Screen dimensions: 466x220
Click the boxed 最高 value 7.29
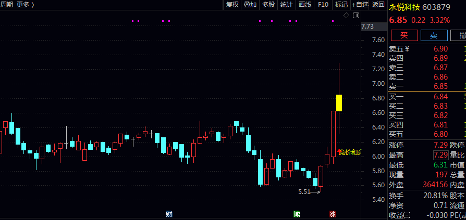(440, 155)
